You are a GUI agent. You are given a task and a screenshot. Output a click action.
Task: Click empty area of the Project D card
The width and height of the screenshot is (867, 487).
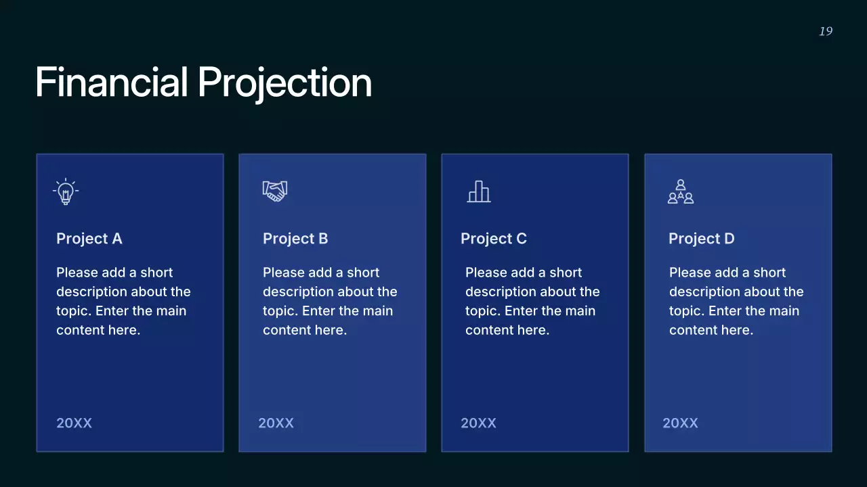[738, 379]
